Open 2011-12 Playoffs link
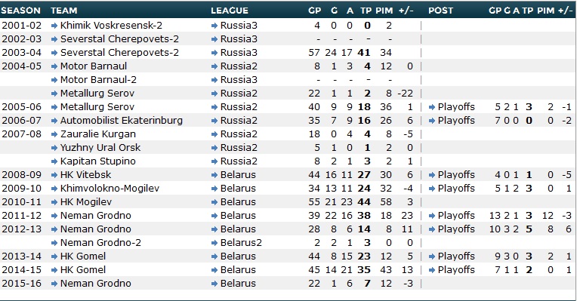The width and height of the screenshot is (577, 301). (x=456, y=216)
